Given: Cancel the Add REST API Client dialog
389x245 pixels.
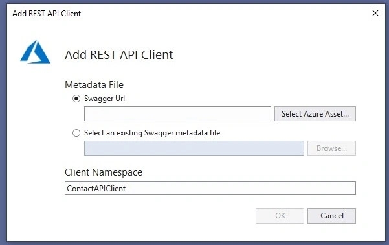Looking at the screenshot, I should pyautogui.click(x=331, y=216).
